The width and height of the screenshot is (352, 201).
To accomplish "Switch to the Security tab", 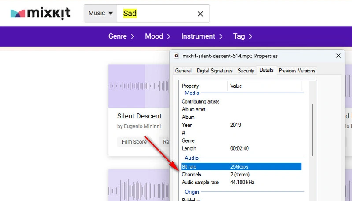I will (x=246, y=71).
